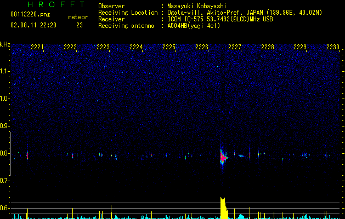Click the 2223 time marker

[103, 47]
